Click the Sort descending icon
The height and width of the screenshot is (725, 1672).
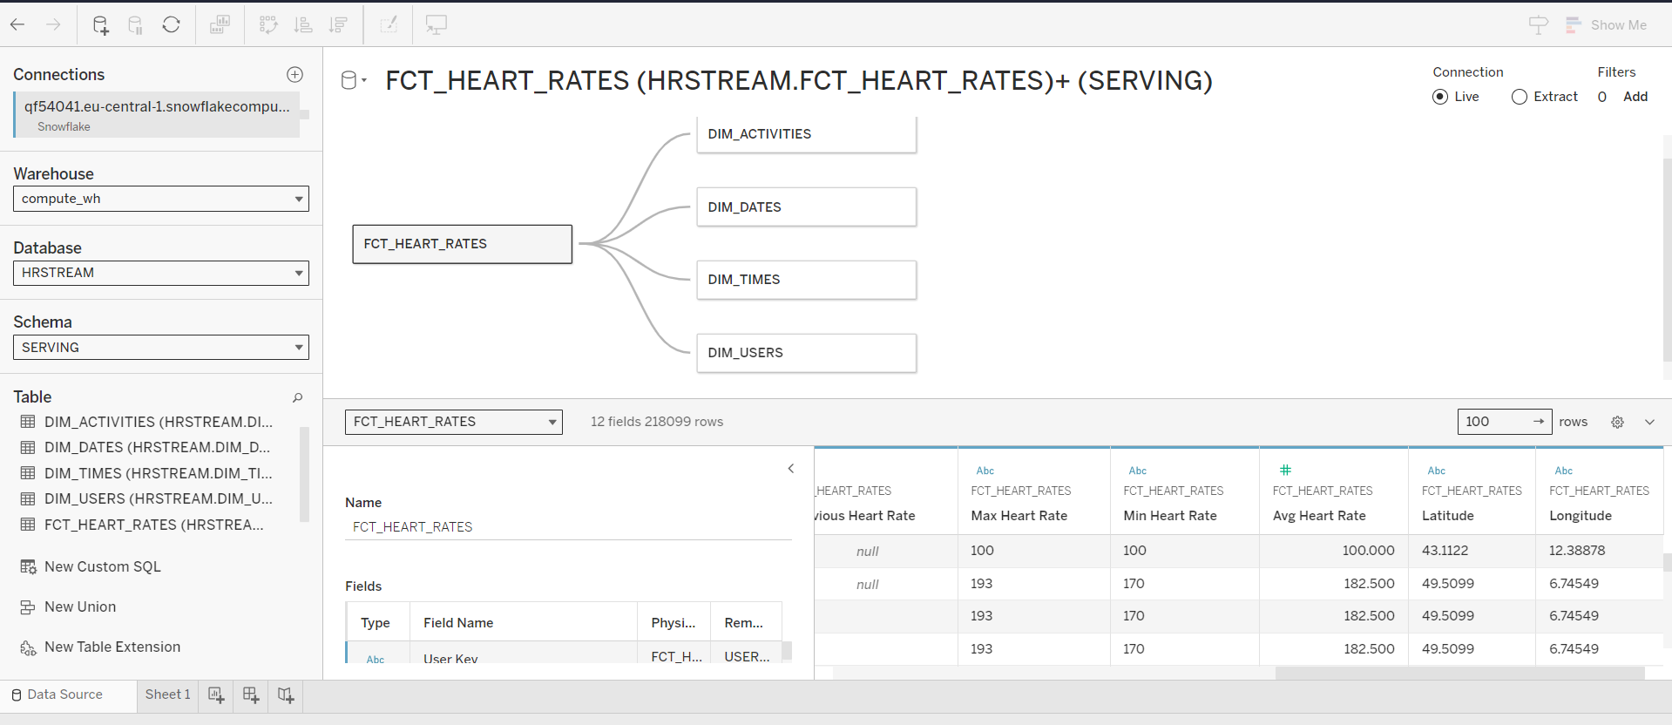click(338, 24)
